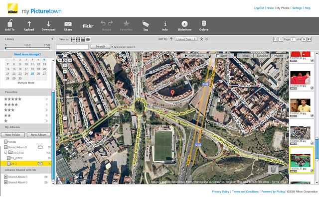The height and width of the screenshot is (197, 319).
Task: Collapse the TSGT02 folder
Action: [x=5, y=152]
